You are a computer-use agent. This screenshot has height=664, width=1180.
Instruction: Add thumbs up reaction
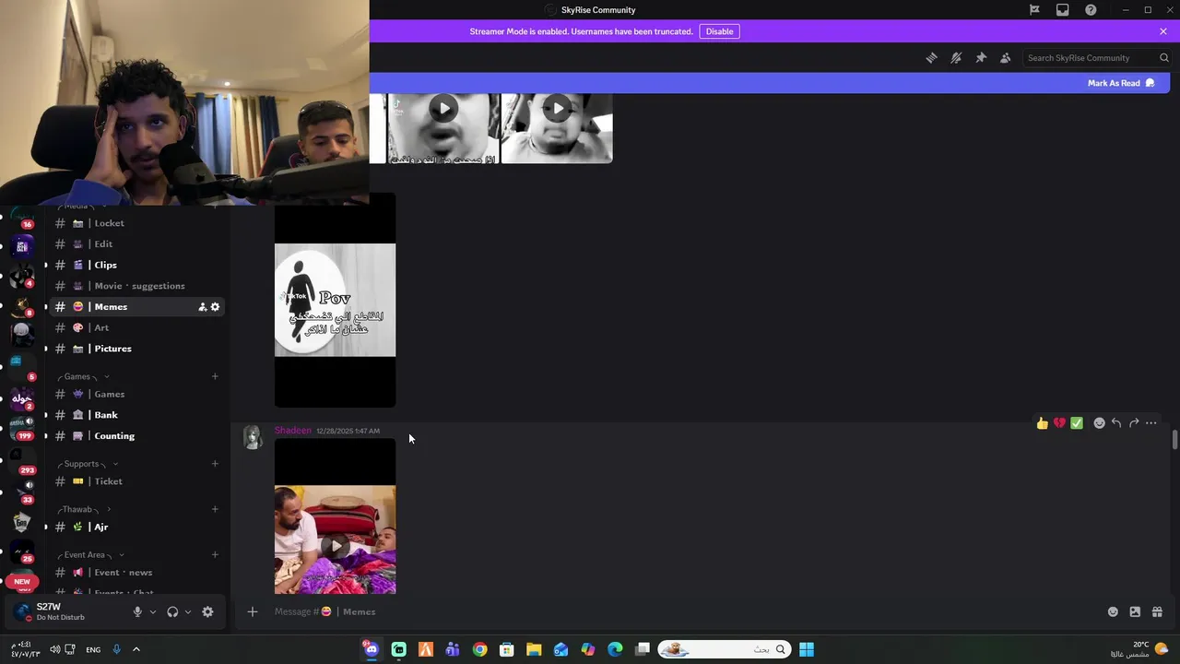(1043, 423)
